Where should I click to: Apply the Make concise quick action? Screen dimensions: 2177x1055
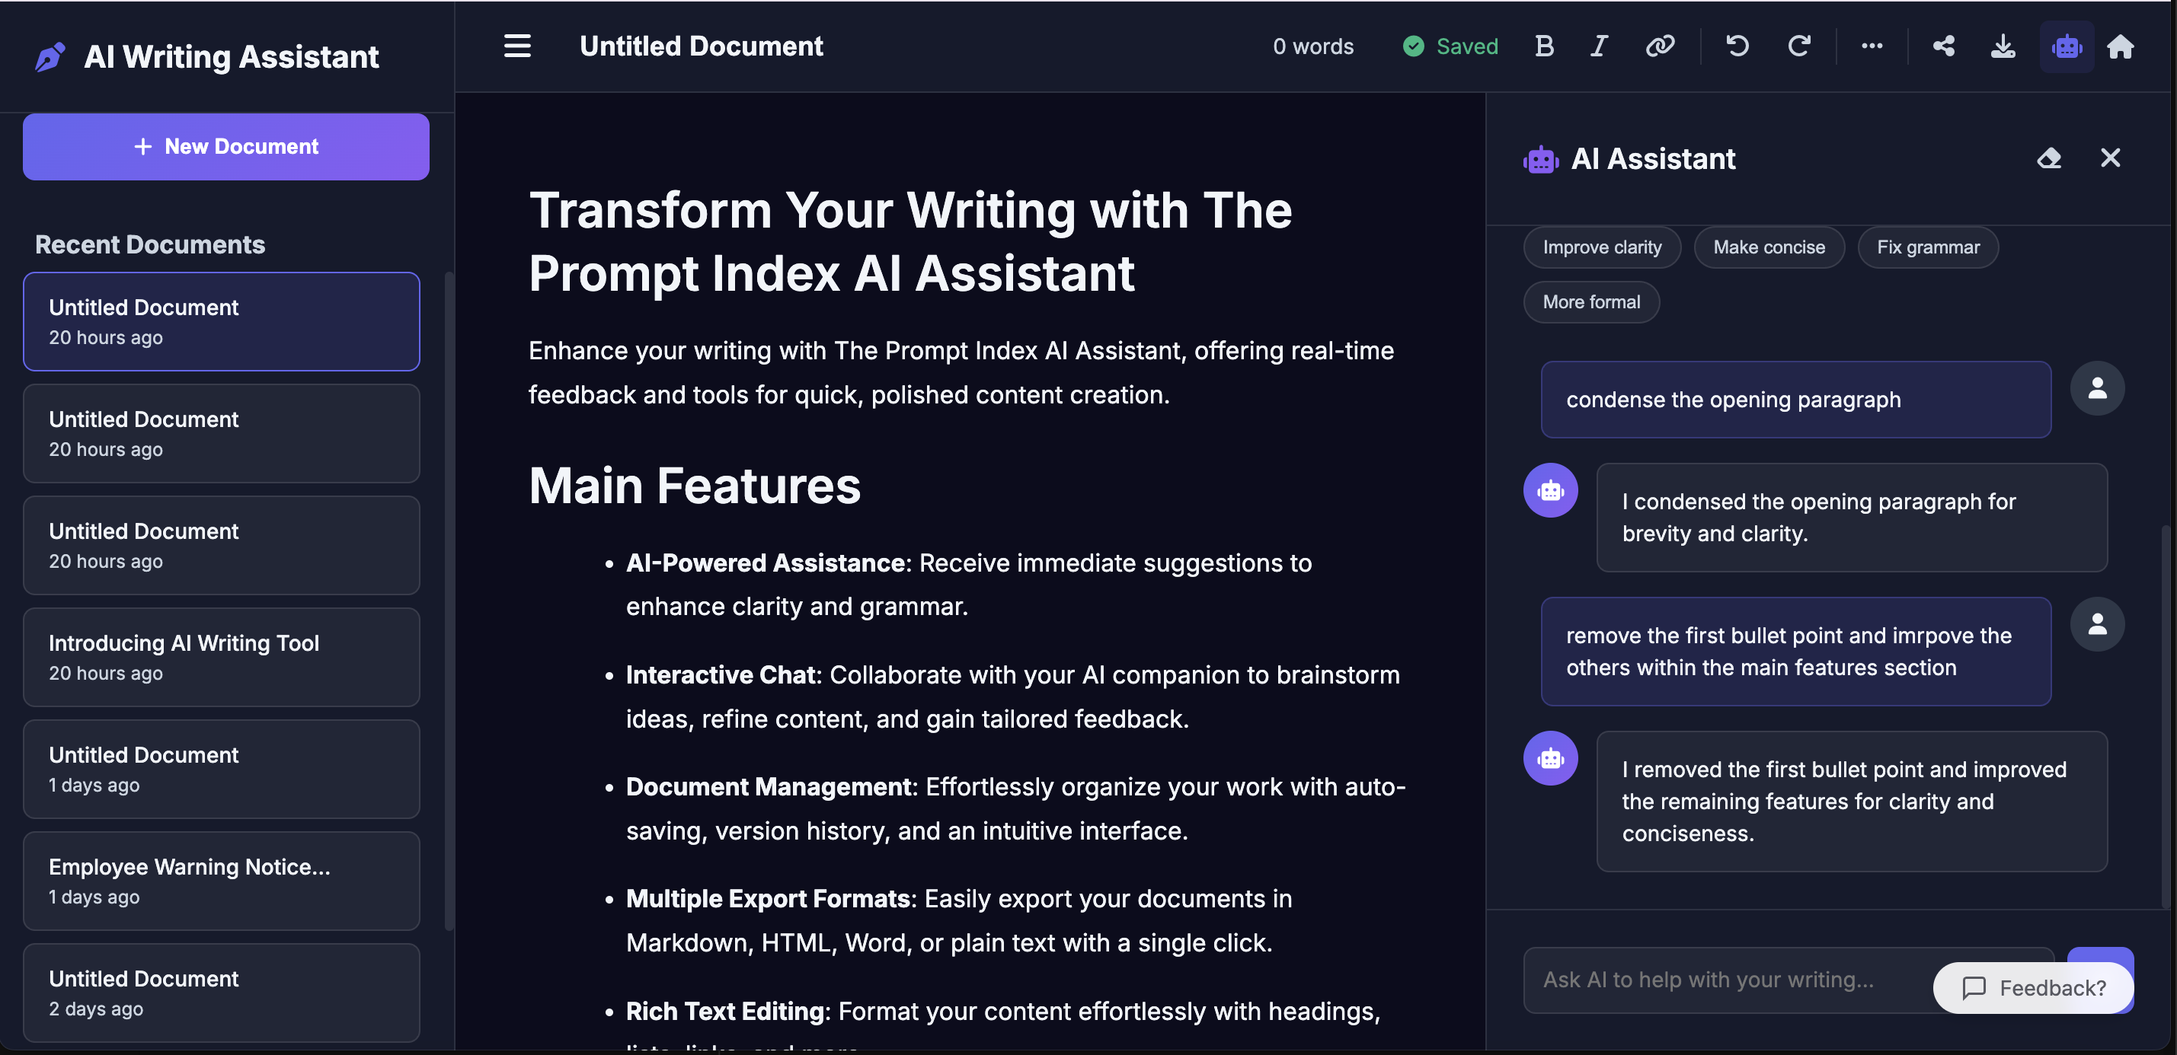1769,247
